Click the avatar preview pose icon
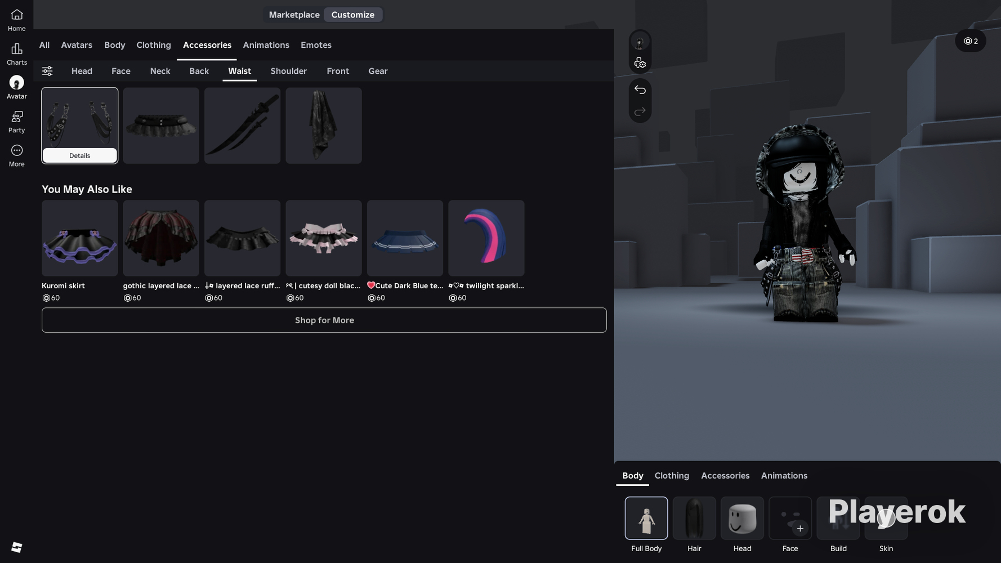The width and height of the screenshot is (1001, 563). coord(640,42)
